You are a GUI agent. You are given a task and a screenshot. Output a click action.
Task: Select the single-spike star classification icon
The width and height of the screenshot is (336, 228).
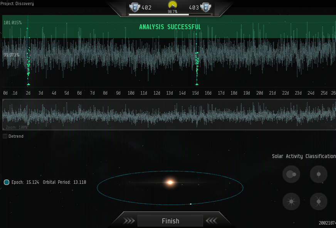click(x=318, y=174)
